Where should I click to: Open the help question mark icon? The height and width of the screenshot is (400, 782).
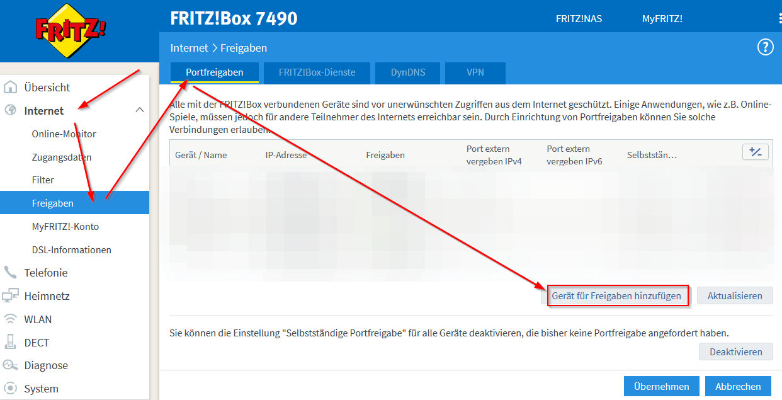tap(766, 47)
